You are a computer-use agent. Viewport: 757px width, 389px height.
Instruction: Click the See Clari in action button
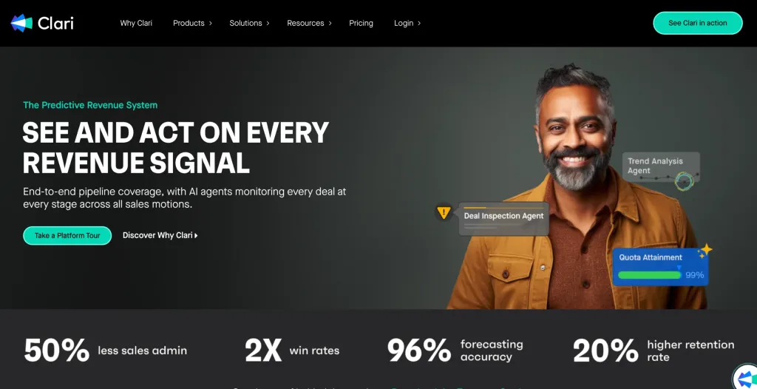(698, 23)
